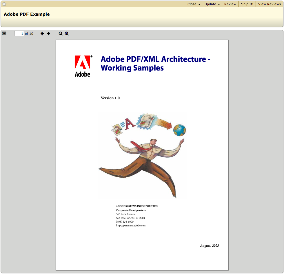Image resolution: width=284 pixels, height=274 pixels.
Task: Click the Ship It! button
Action: pos(247,4)
